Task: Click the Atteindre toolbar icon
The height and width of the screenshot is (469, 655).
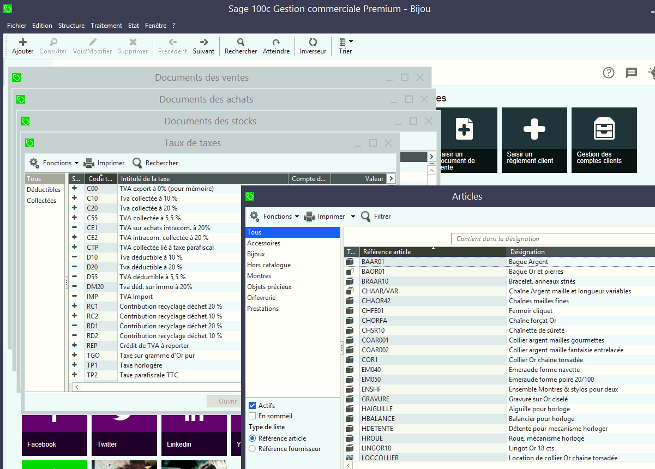Action: (x=276, y=42)
